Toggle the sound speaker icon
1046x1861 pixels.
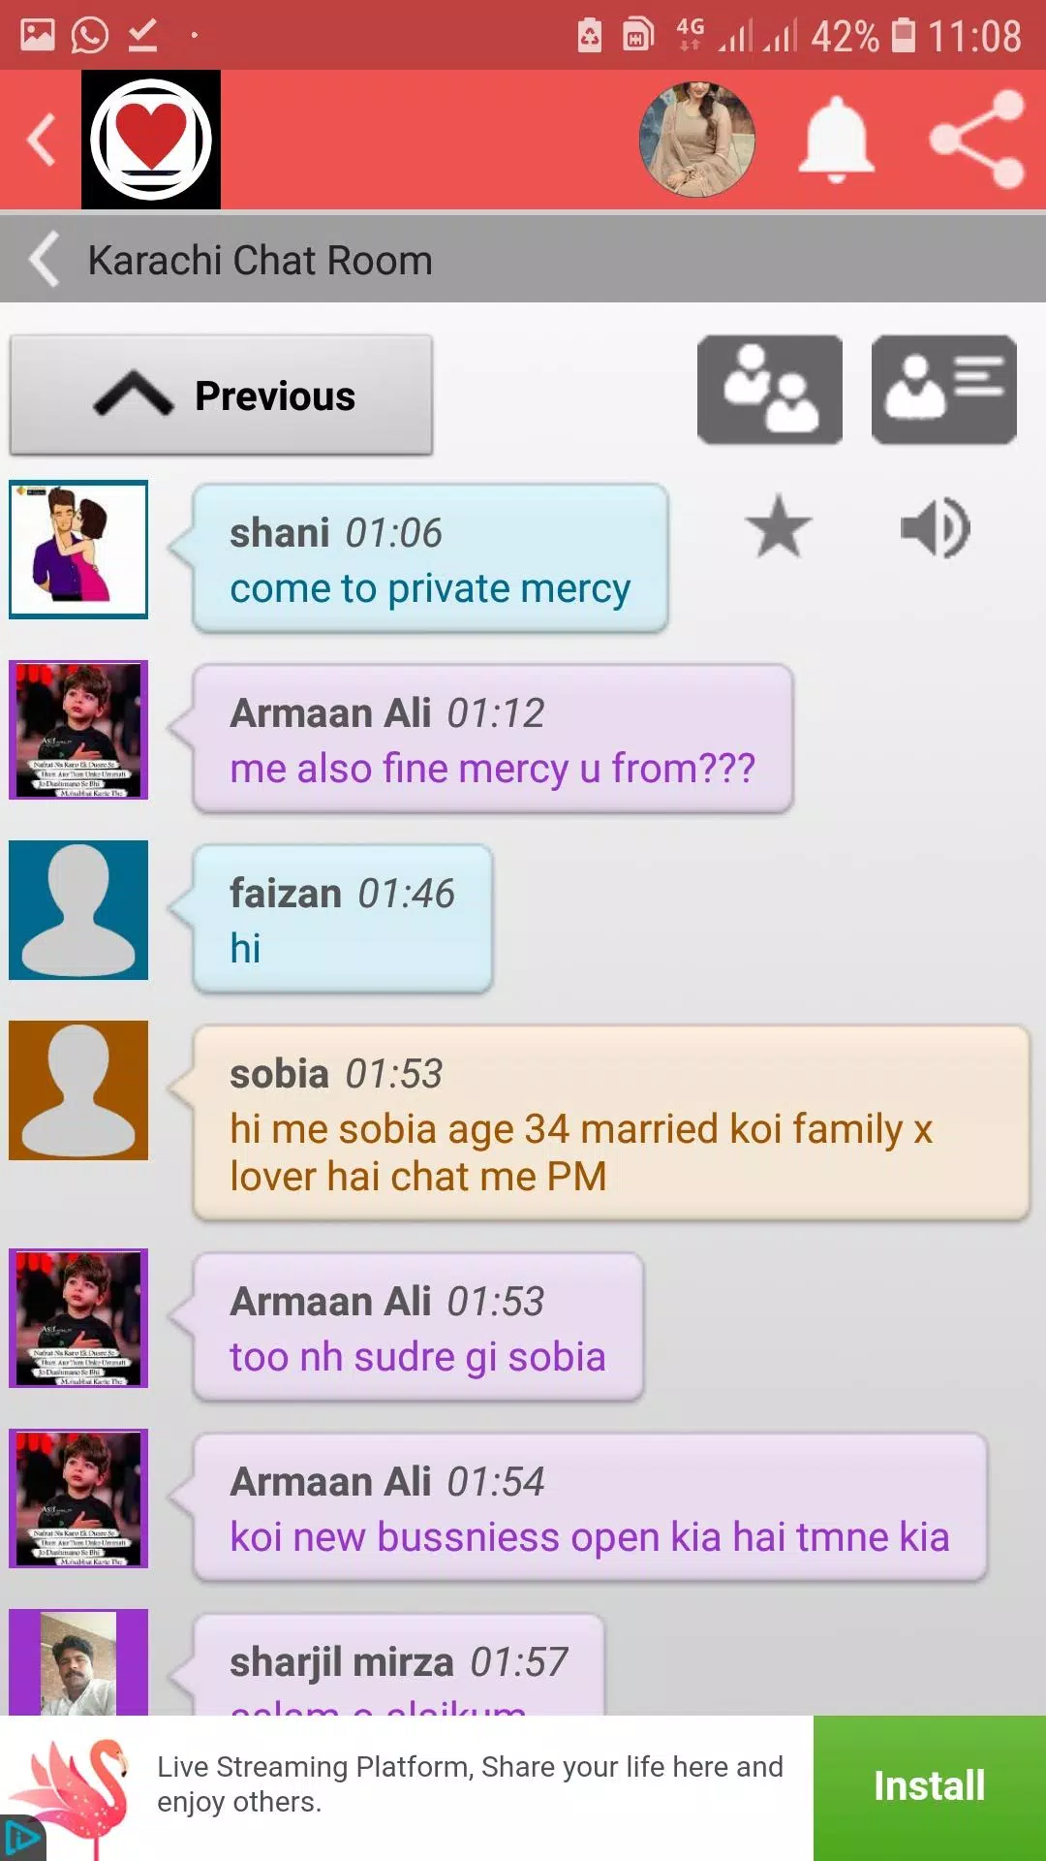coord(936,528)
